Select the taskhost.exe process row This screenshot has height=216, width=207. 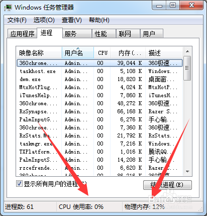99,71
